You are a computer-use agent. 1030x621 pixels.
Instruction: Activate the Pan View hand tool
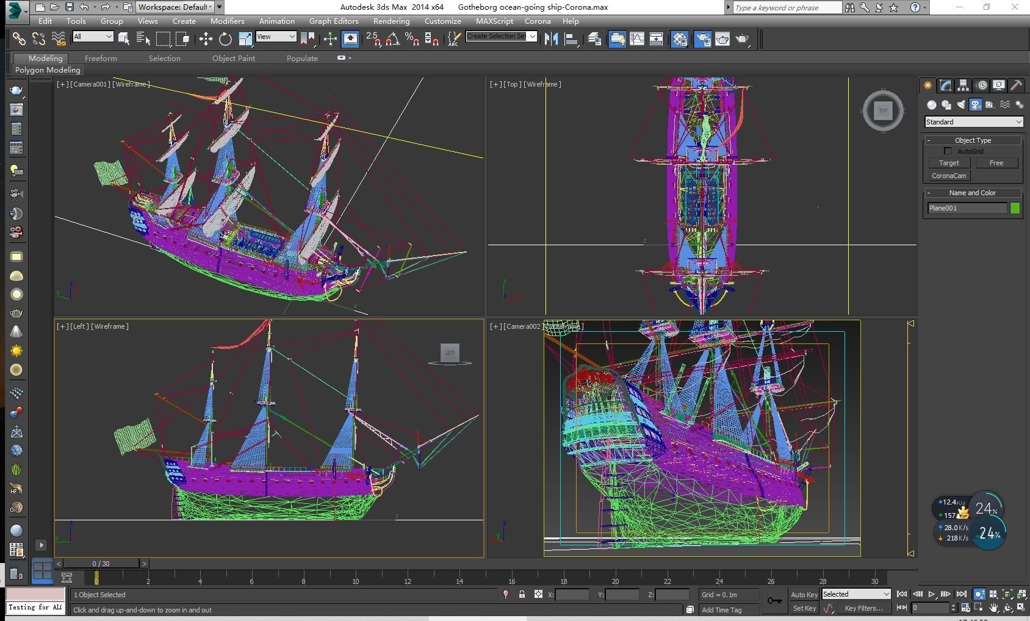993,608
